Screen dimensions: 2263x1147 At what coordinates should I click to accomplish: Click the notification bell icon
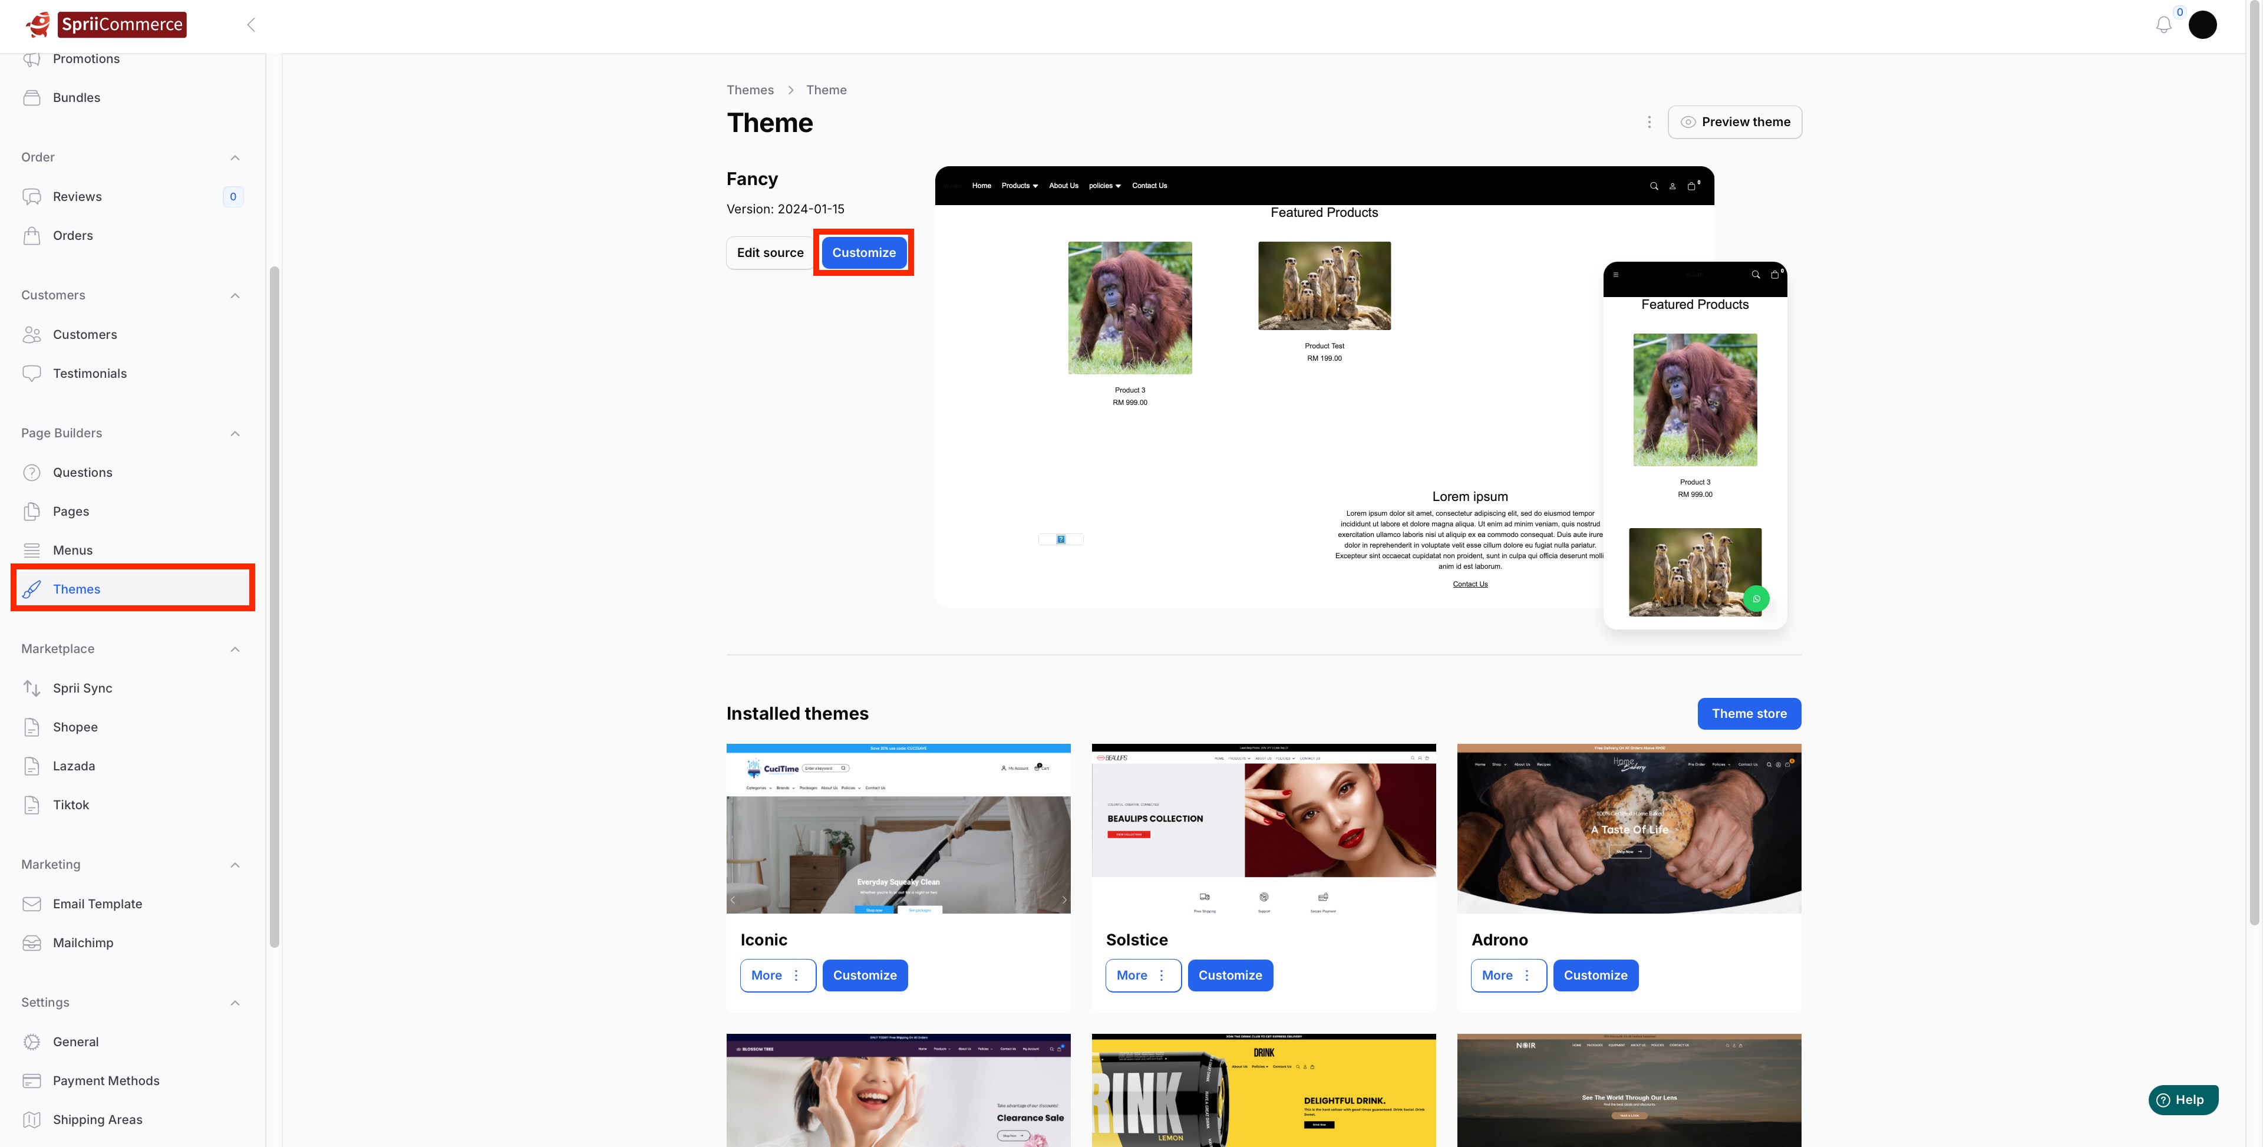pos(2163,25)
